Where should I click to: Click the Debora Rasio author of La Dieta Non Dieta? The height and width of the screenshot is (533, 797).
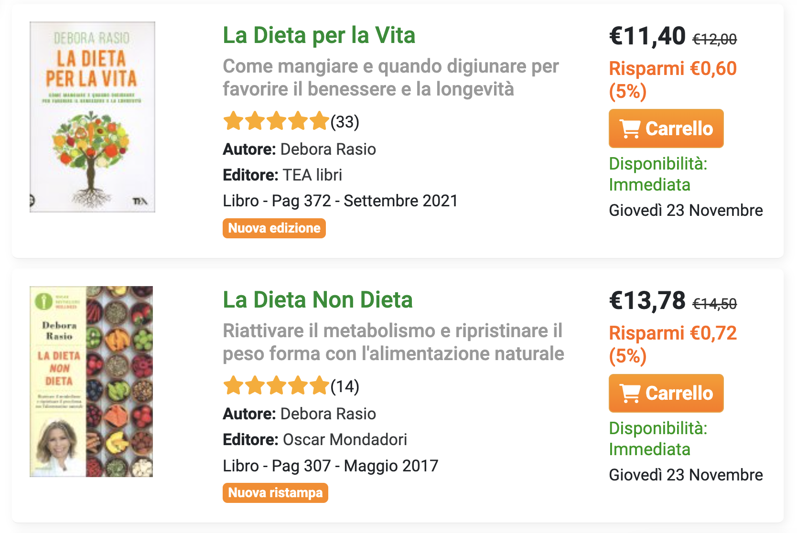(328, 414)
